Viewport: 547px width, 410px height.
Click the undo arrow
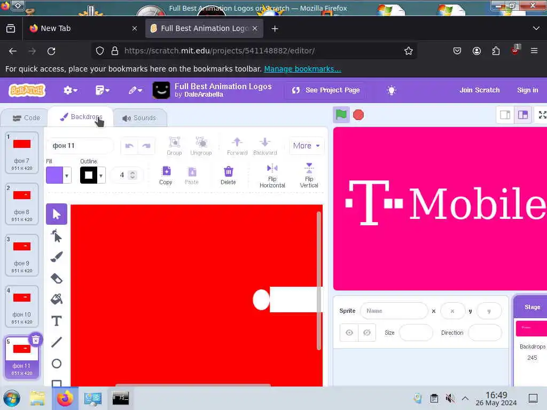[129, 146]
